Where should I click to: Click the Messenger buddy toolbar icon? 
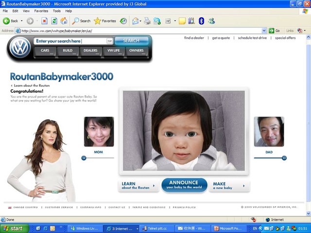211,21
